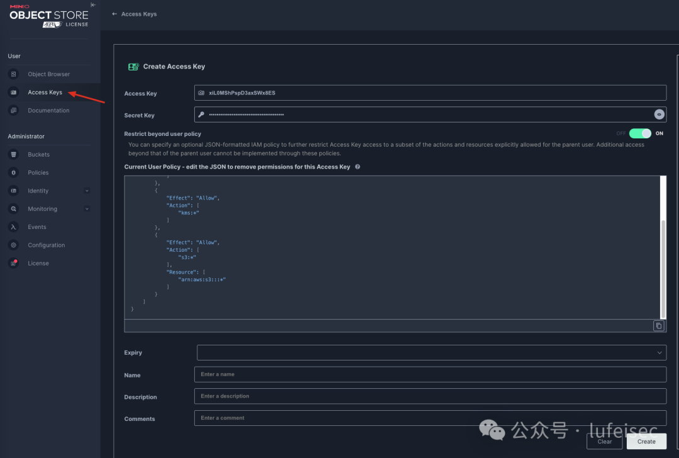
Task: Copy the policy JSON with the copy icon
Action: pyautogui.click(x=659, y=326)
